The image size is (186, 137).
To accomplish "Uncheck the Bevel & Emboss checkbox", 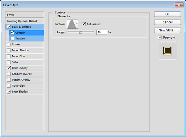I will click(8, 27).
